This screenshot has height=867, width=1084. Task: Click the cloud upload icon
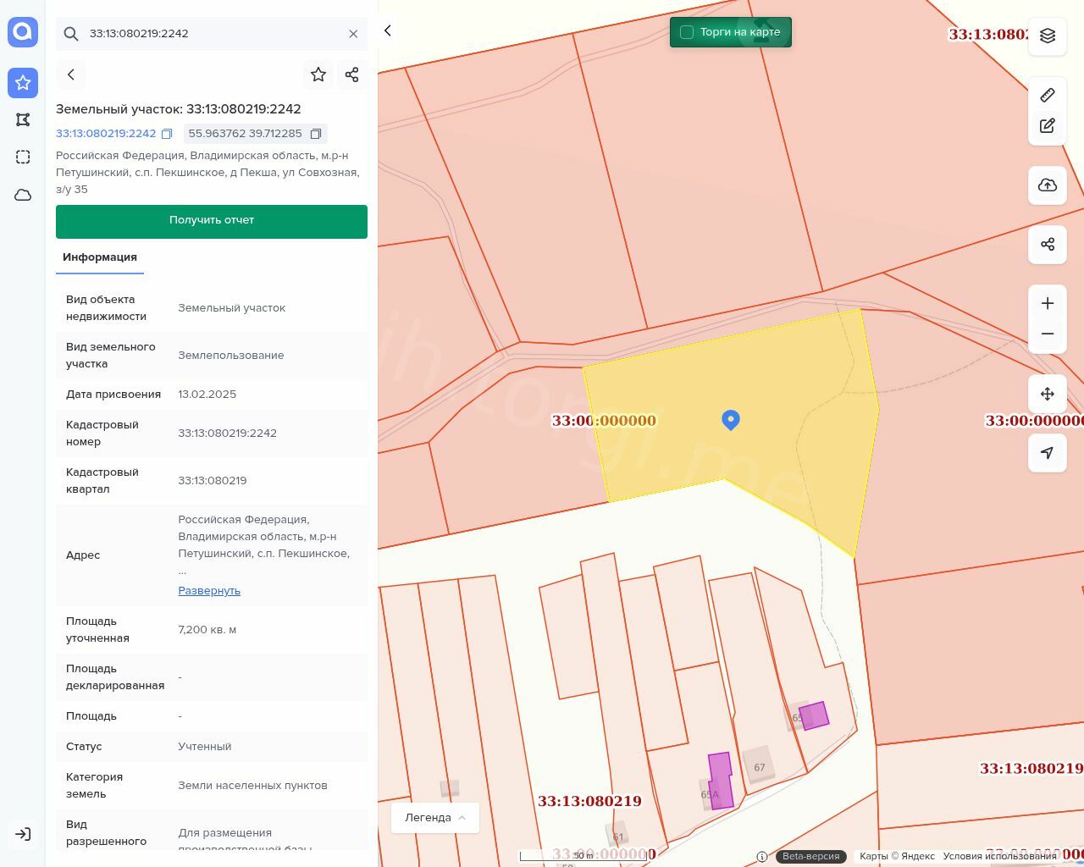pos(1048,185)
